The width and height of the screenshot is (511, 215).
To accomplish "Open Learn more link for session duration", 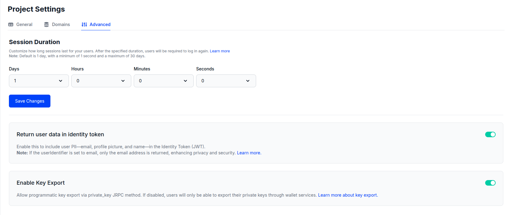I will pyautogui.click(x=220, y=51).
